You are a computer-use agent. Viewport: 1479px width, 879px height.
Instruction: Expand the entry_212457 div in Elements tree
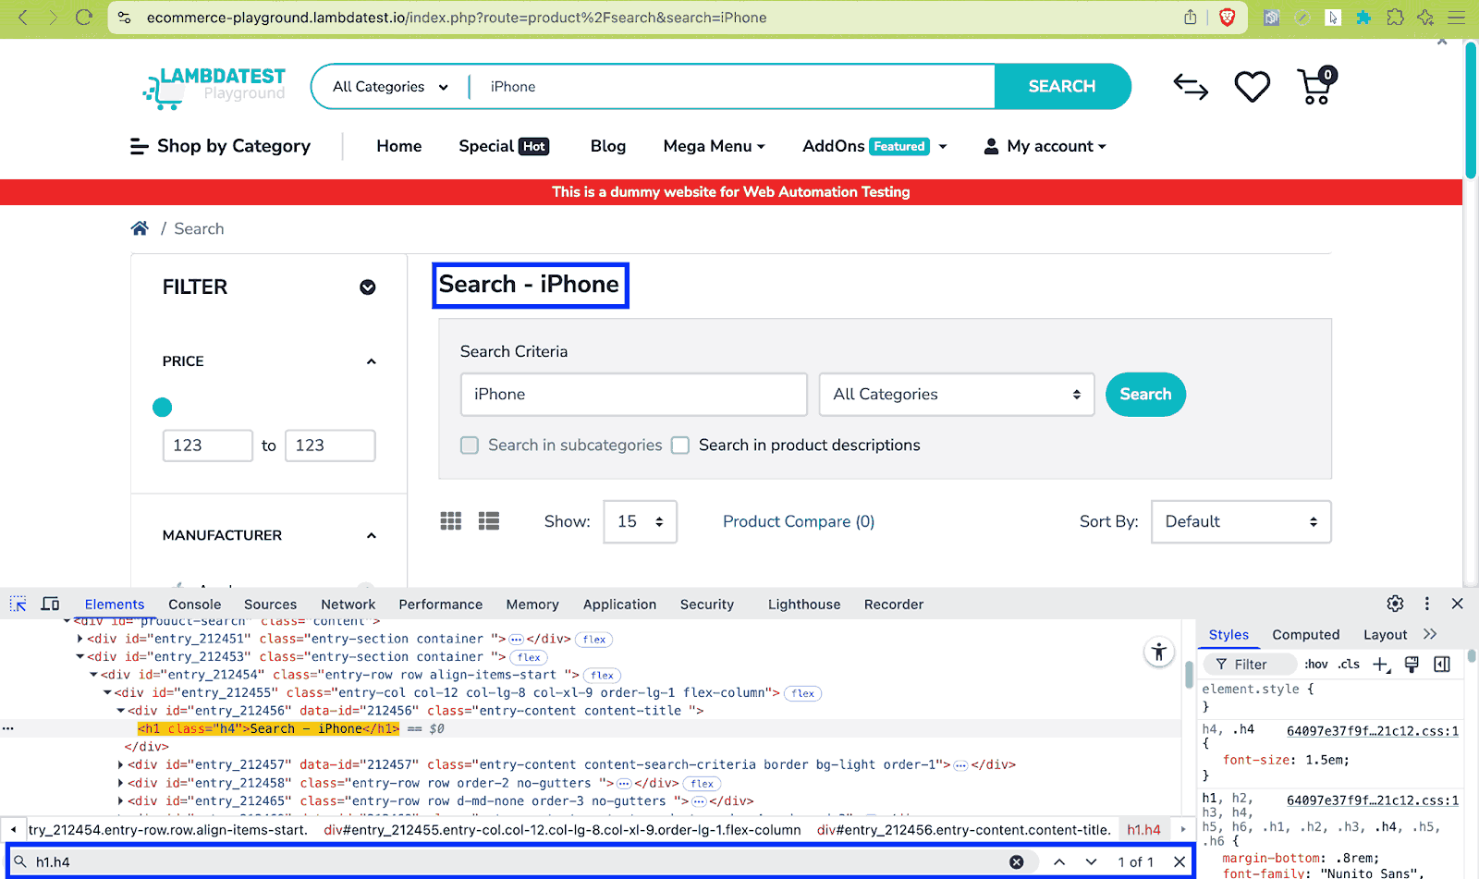[x=120, y=764]
